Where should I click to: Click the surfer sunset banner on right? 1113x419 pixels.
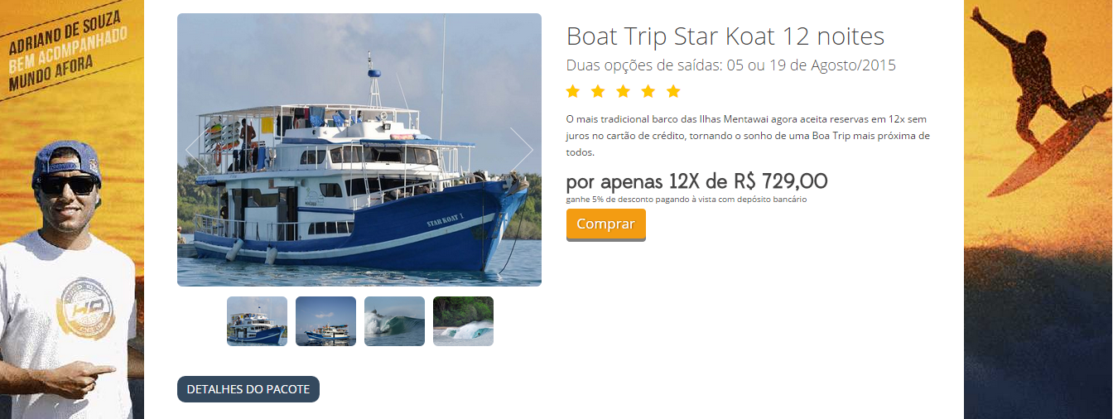(x=1038, y=209)
